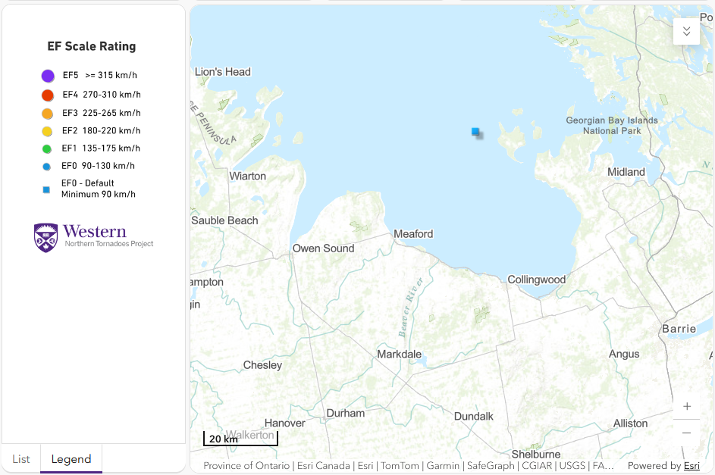Click the blue EF0 tornado marker on the map
Screen dimensions: 715x475
(475, 132)
